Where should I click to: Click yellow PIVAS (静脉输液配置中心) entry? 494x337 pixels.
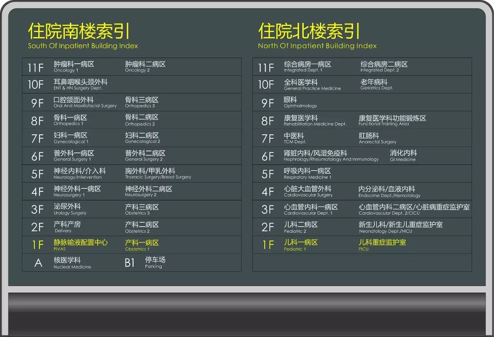click(81, 245)
